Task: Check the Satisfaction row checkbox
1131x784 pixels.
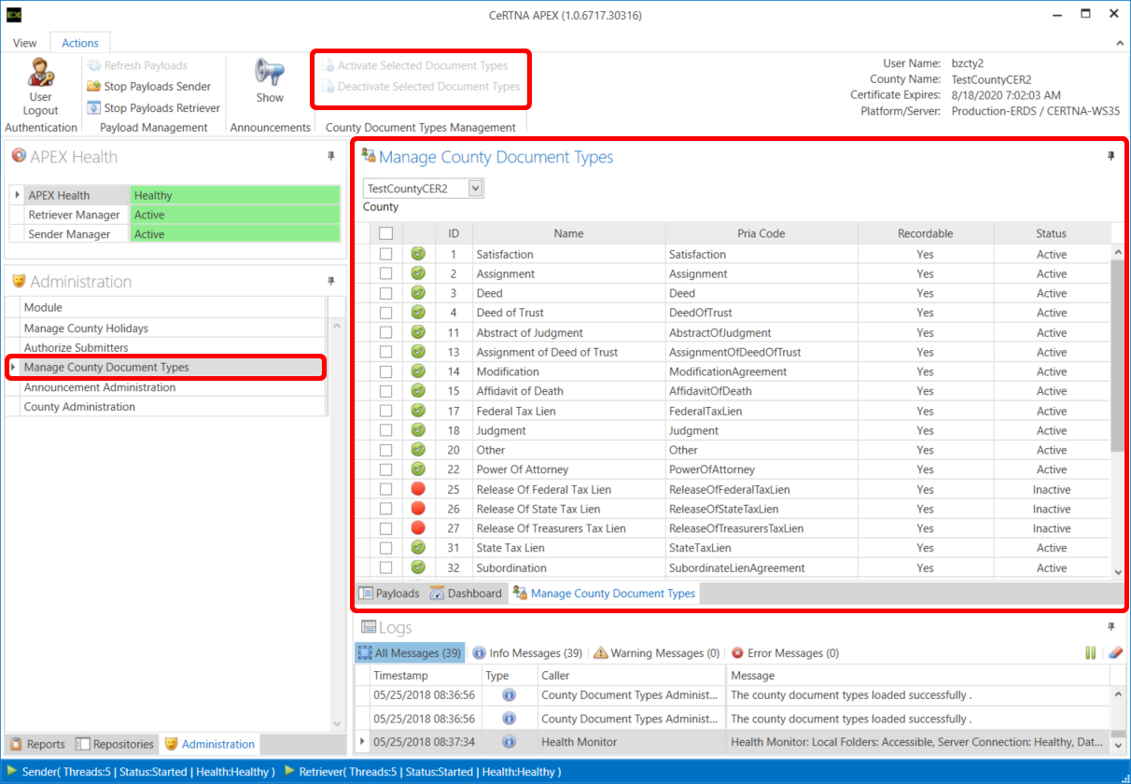Action: coord(386,254)
